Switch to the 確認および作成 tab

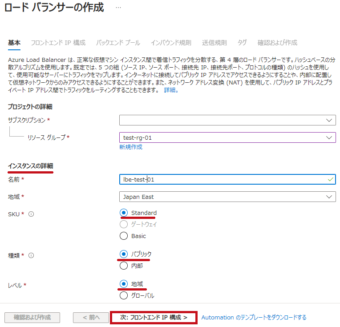277,43
